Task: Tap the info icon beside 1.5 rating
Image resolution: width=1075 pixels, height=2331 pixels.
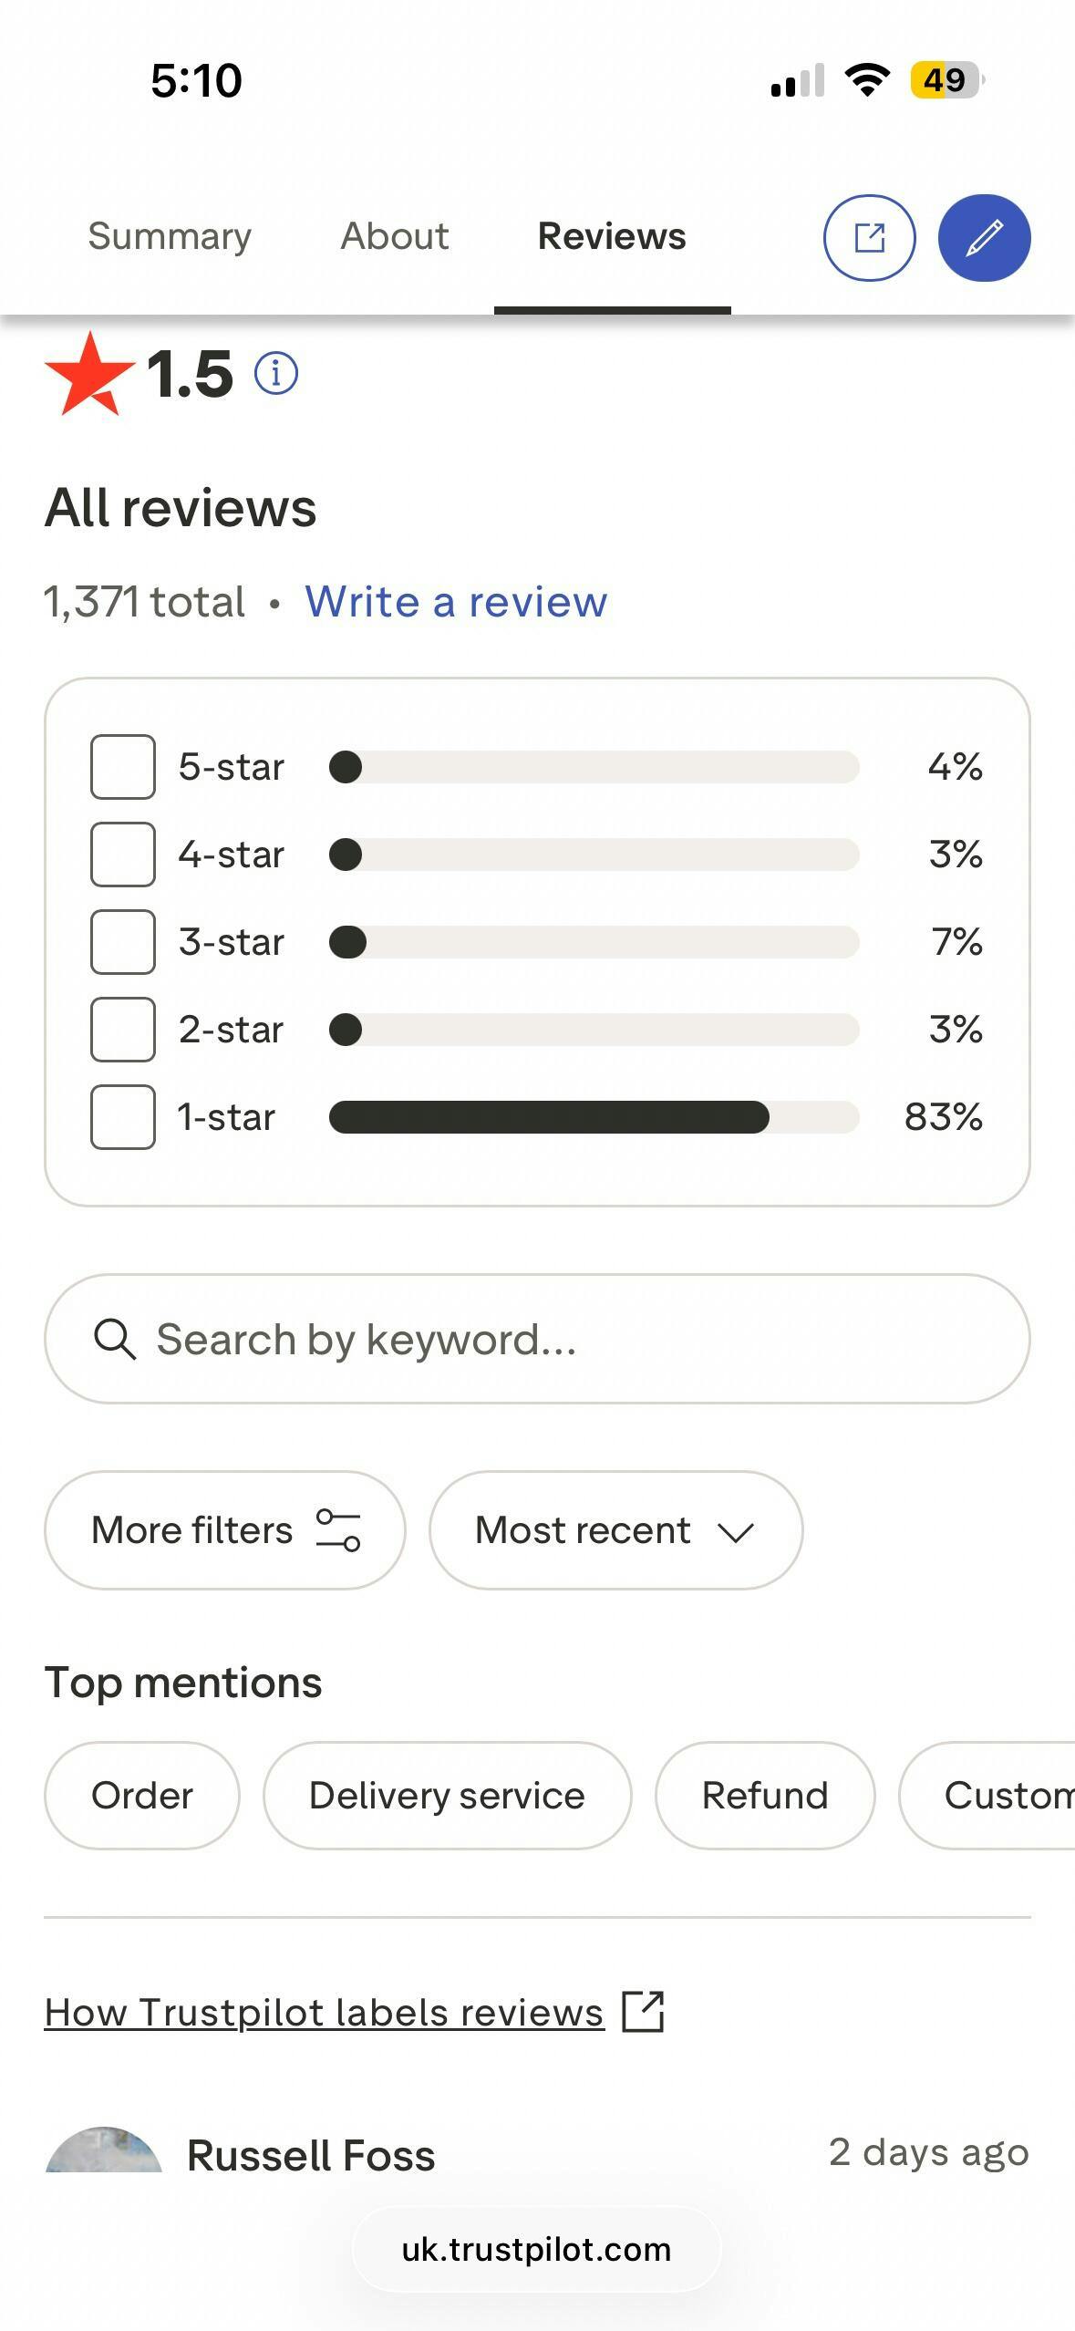Action: coord(275,373)
